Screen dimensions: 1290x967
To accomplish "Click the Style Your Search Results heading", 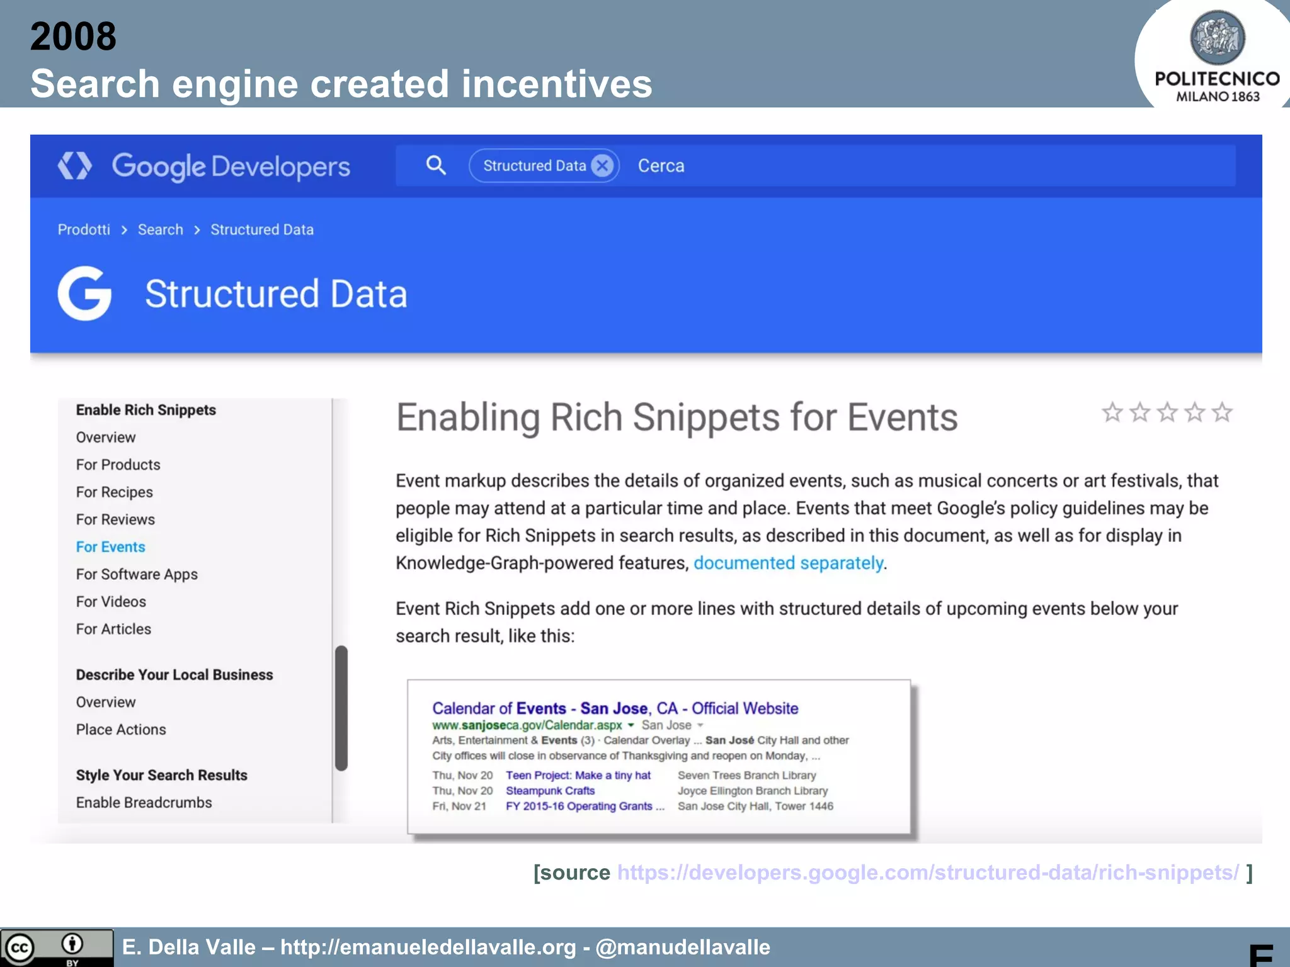I will pyautogui.click(x=162, y=775).
